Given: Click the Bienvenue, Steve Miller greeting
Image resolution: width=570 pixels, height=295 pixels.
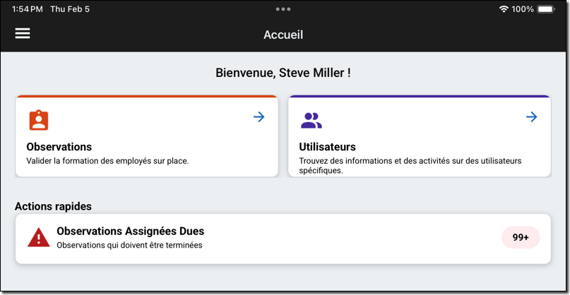Looking at the screenshot, I should (283, 72).
